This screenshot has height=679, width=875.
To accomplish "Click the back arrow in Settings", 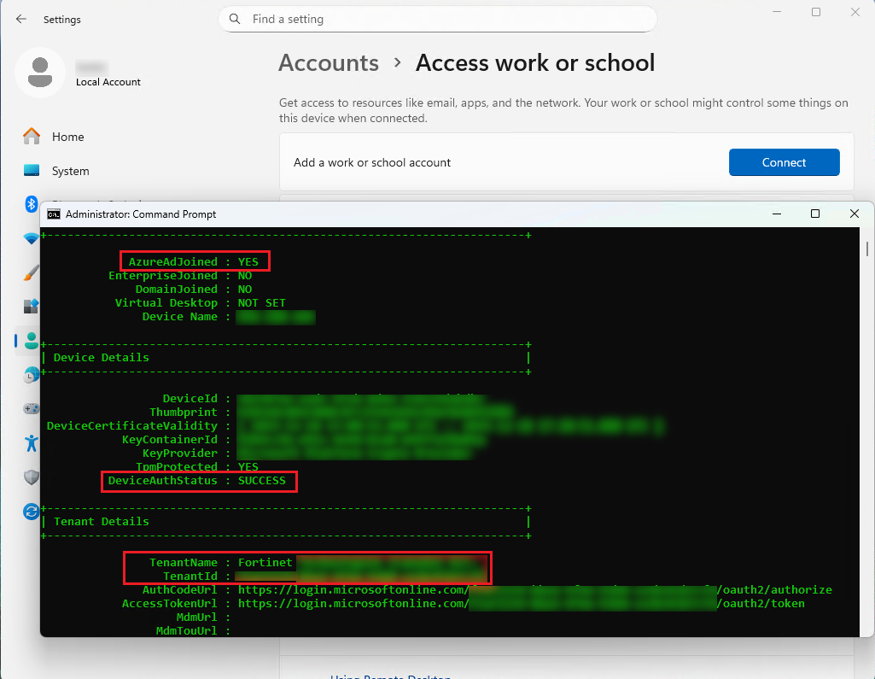I will pos(20,19).
